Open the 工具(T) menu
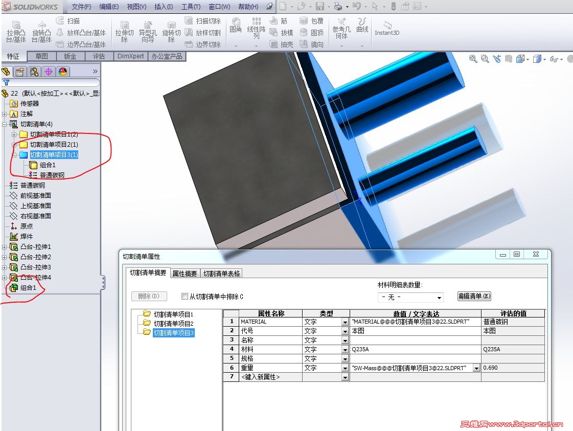Viewport: 573px width, 431px height. tap(191, 7)
